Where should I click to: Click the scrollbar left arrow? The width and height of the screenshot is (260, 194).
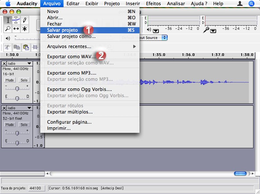(47, 173)
